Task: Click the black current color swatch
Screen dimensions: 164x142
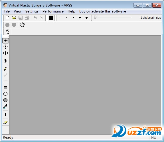Action: pos(51,18)
